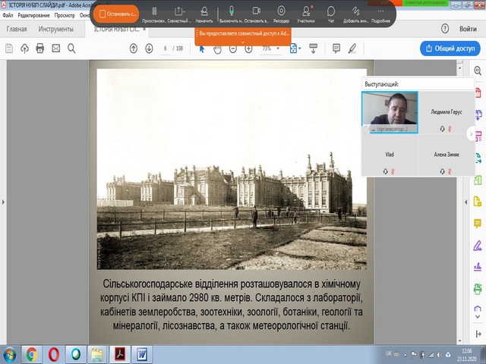Open the help question mark button
The image size is (486, 364).
coord(445,29)
